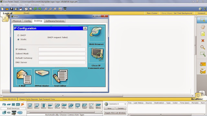
Task: Pick the Resize Shape tool
Action: point(203,54)
